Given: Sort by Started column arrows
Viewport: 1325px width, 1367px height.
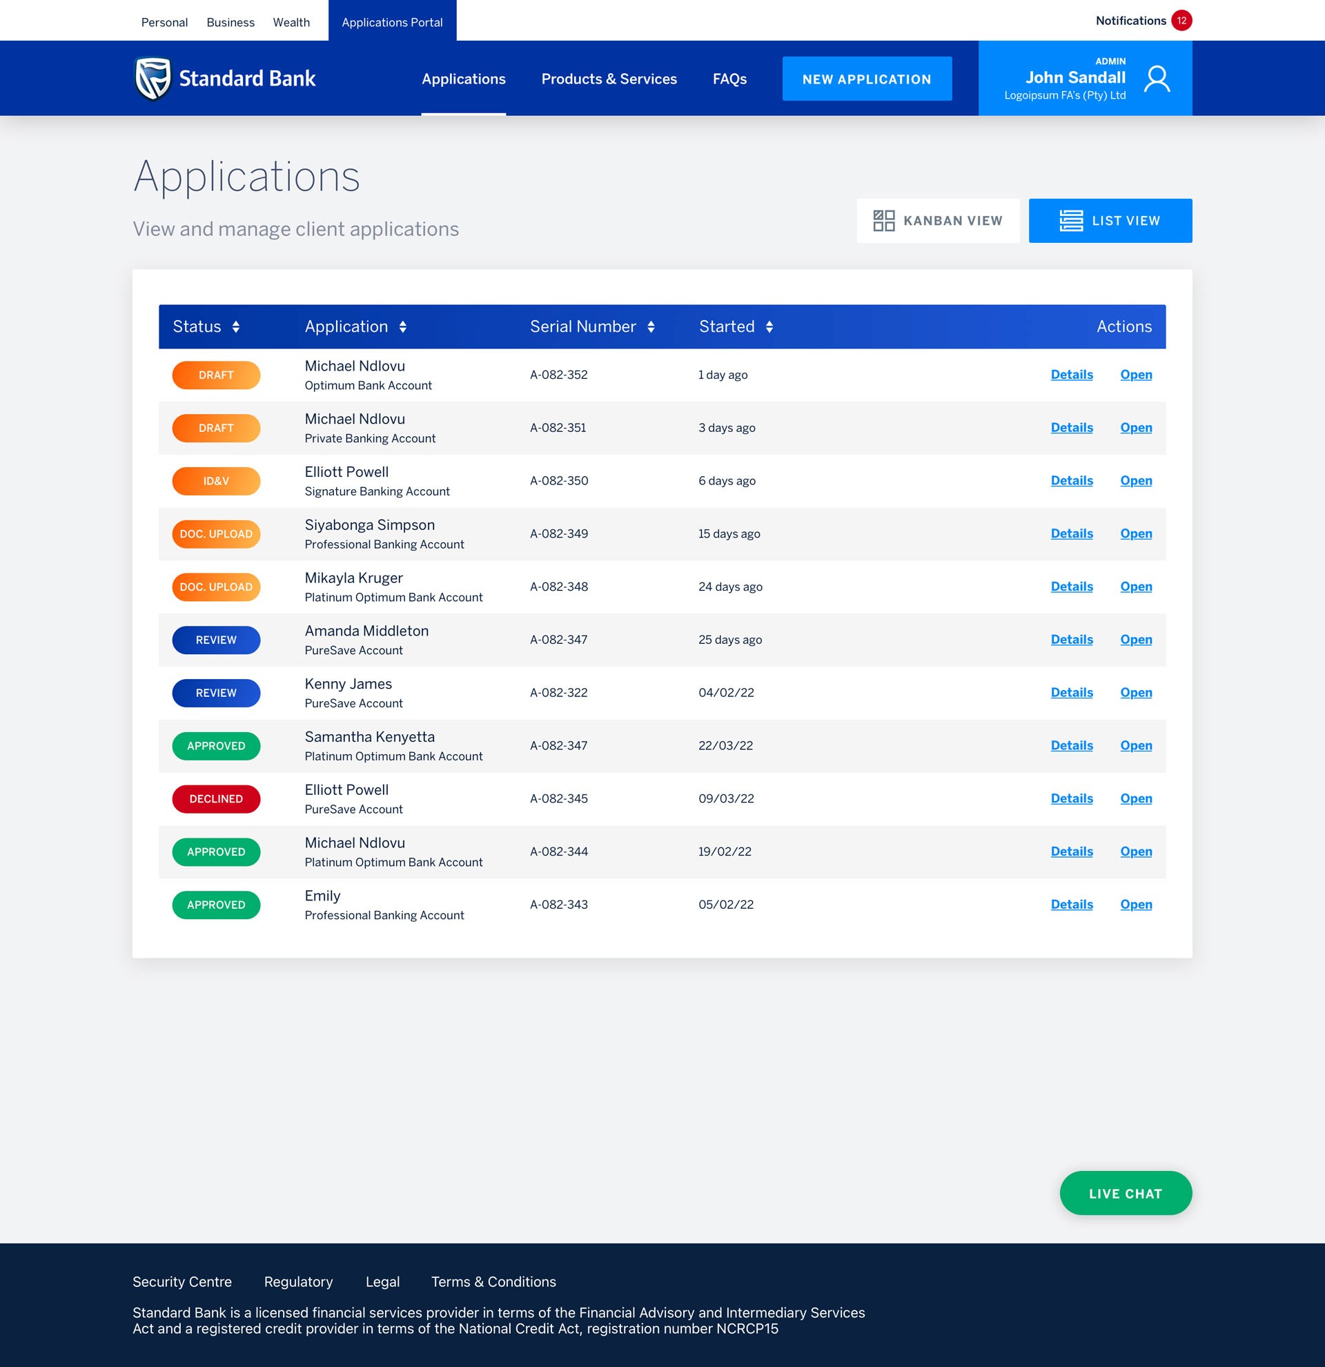Looking at the screenshot, I should (x=769, y=327).
